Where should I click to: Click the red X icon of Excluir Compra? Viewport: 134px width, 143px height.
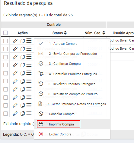point(41,134)
